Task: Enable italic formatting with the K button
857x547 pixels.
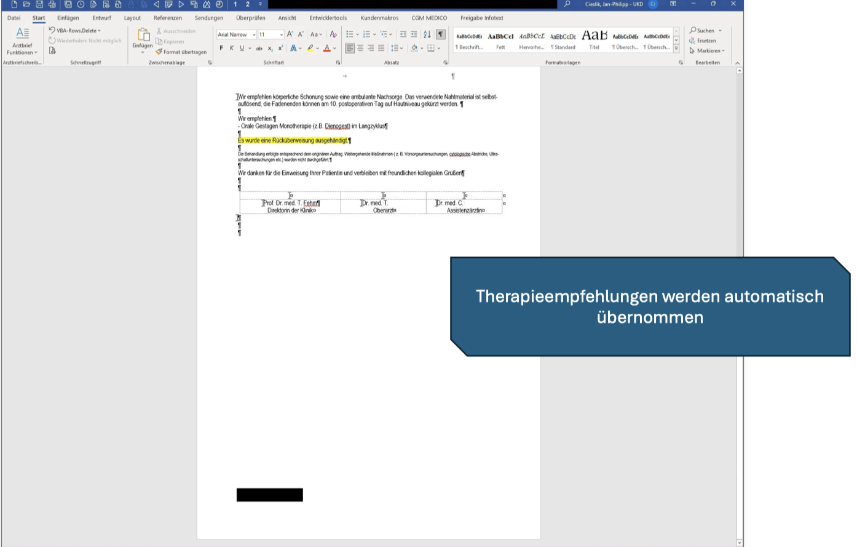Action: tap(231, 47)
